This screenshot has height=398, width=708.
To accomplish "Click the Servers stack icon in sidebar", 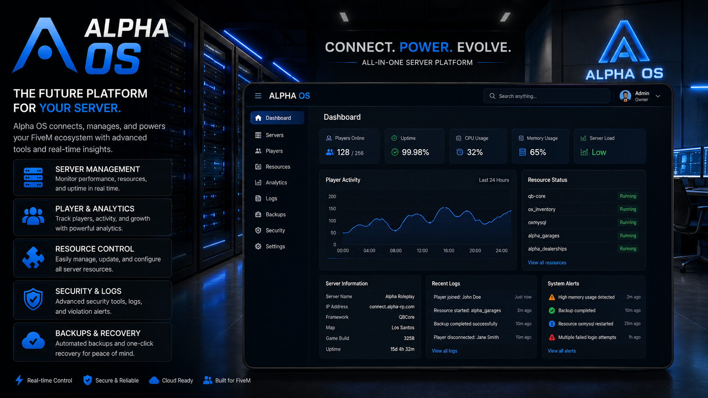I will point(258,135).
